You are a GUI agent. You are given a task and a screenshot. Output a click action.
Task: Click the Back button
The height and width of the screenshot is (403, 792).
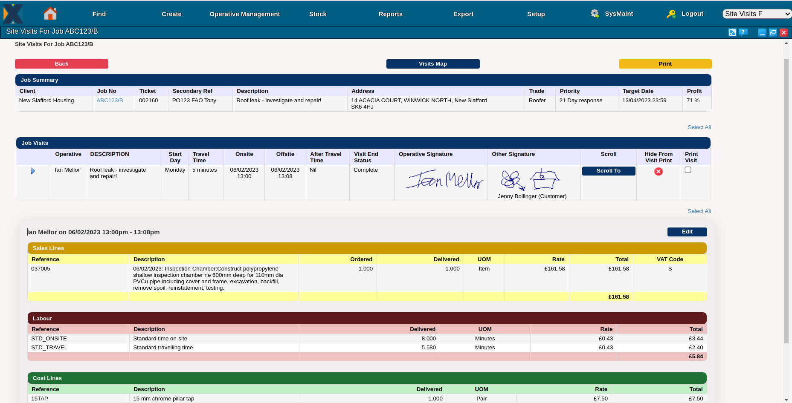(61, 63)
